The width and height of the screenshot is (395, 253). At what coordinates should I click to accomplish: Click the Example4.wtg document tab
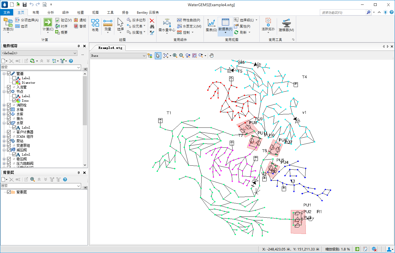point(110,48)
